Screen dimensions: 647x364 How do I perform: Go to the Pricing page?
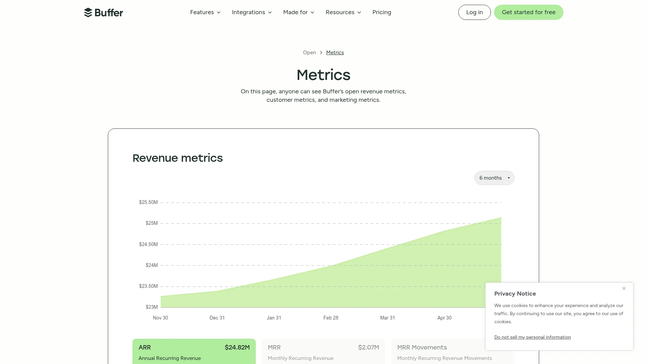pyautogui.click(x=382, y=12)
